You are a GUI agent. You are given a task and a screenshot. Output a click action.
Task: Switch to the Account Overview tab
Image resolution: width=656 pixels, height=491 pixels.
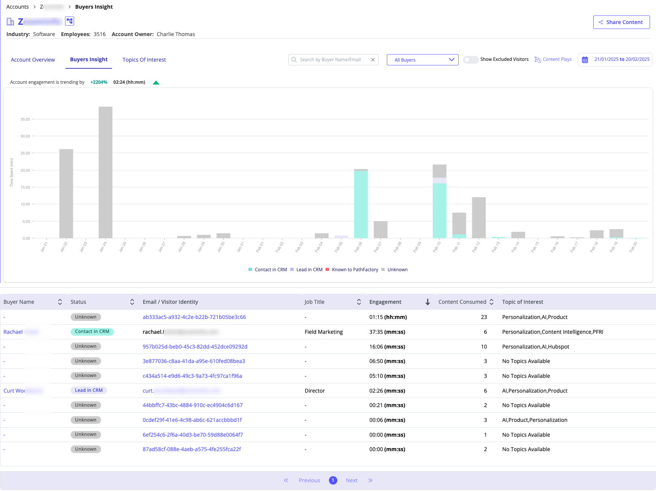[x=33, y=60]
